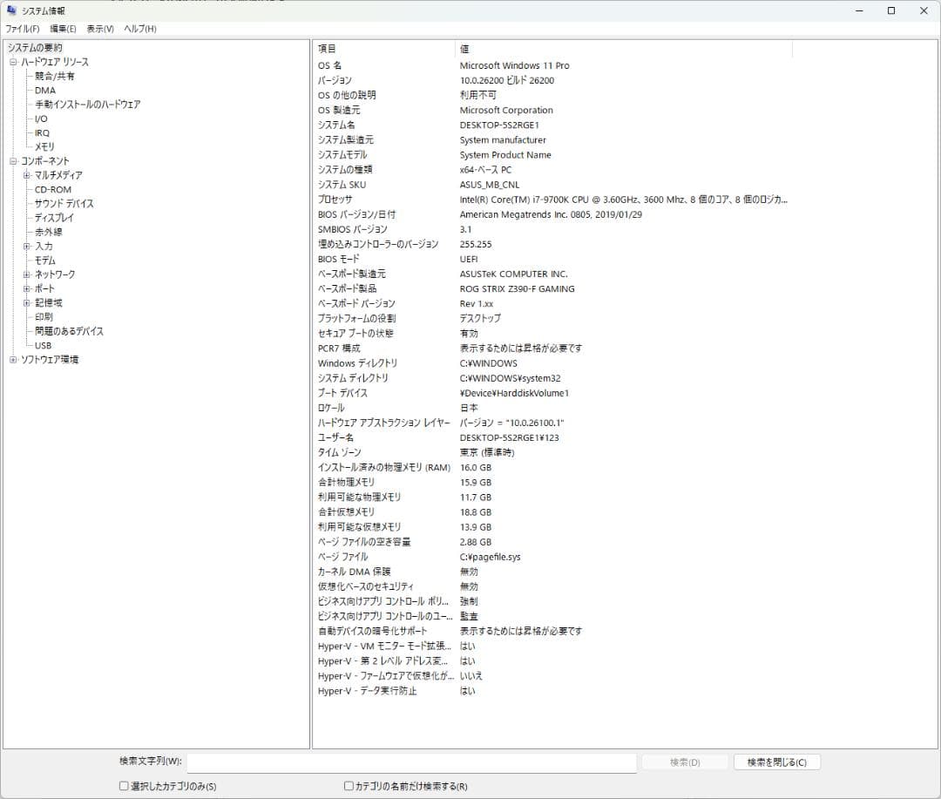The image size is (941, 799).
Task: Expand the マルチメディア tree node
Action: (27, 175)
